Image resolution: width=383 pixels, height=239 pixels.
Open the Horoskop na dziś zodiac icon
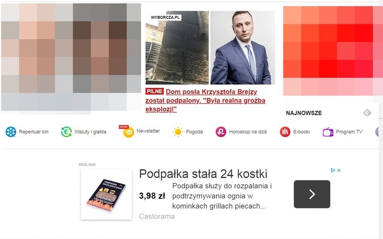click(221, 132)
